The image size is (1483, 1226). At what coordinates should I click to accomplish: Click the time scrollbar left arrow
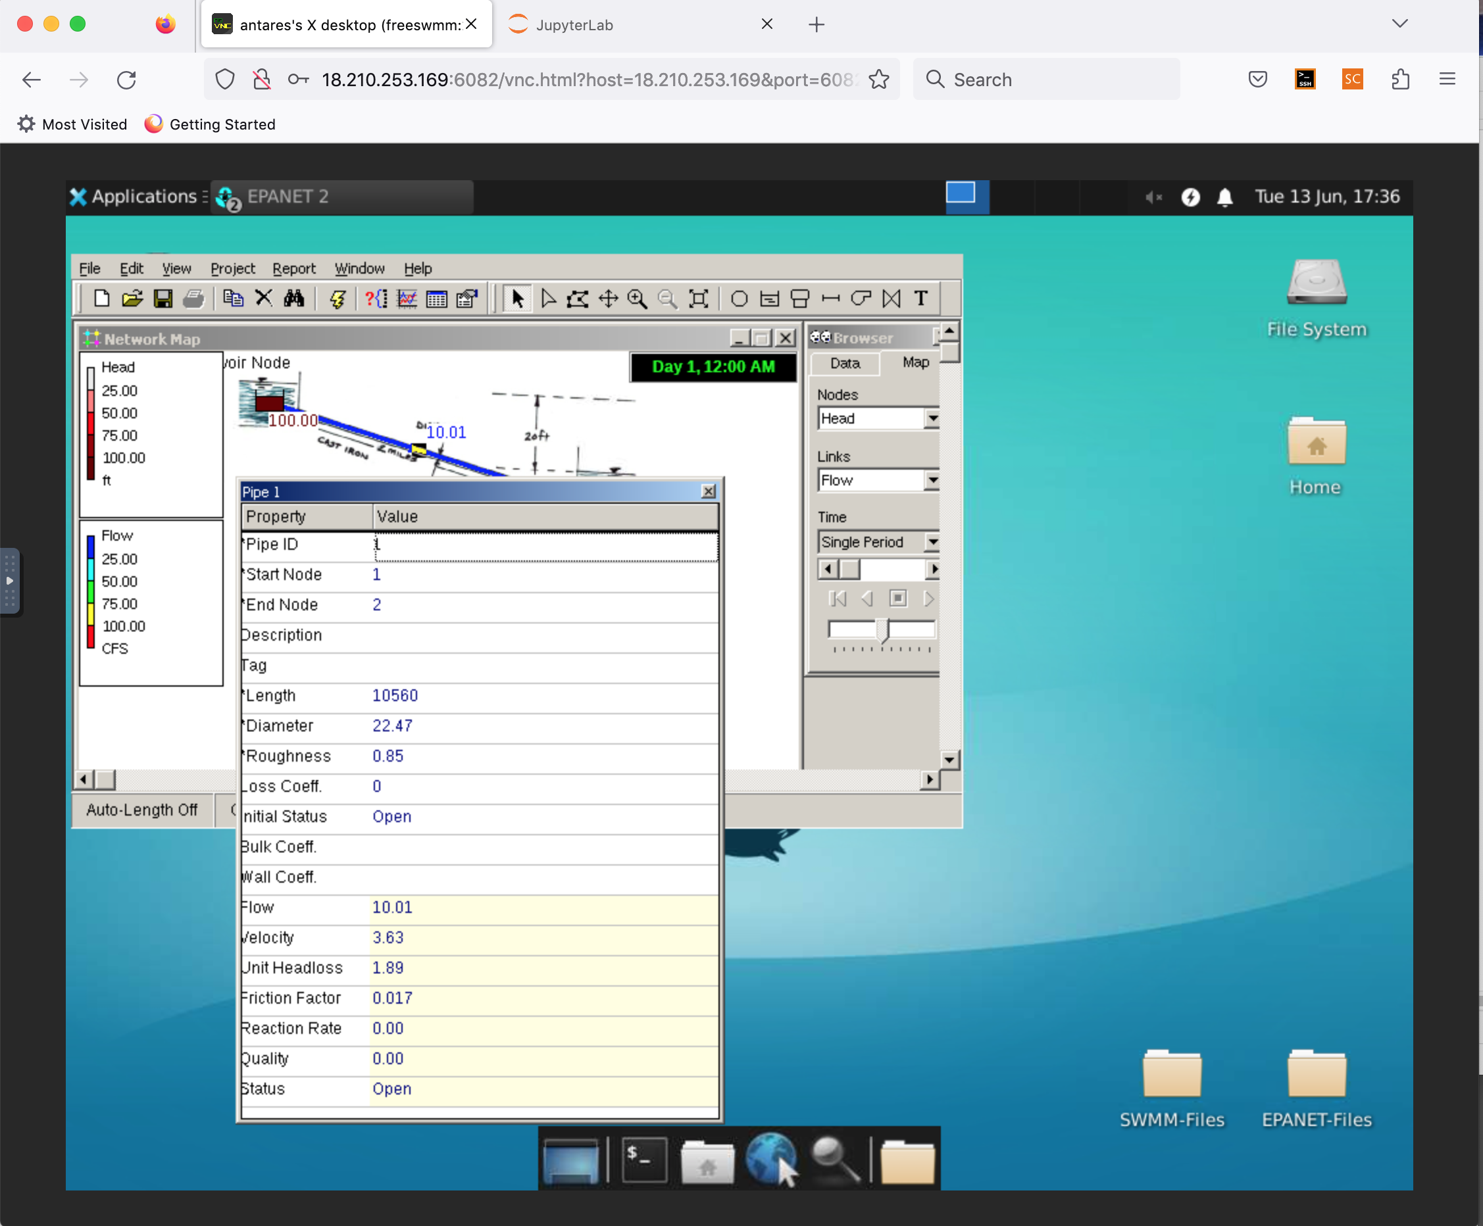point(828,569)
